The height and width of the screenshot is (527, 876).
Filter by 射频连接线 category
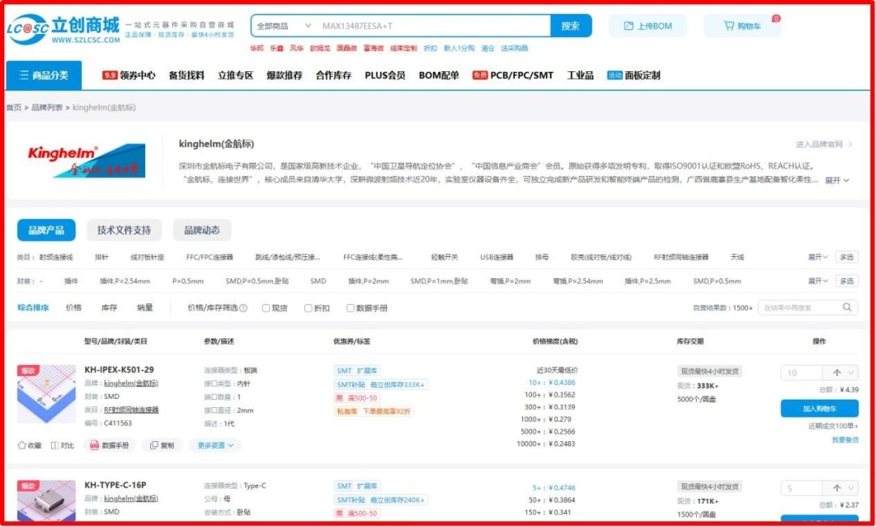tap(56, 257)
